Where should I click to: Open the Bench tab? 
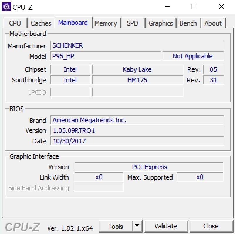pyautogui.click(x=188, y=23)
